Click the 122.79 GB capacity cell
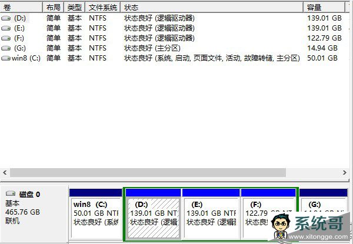The image size is (353, 244). point(324,38)
